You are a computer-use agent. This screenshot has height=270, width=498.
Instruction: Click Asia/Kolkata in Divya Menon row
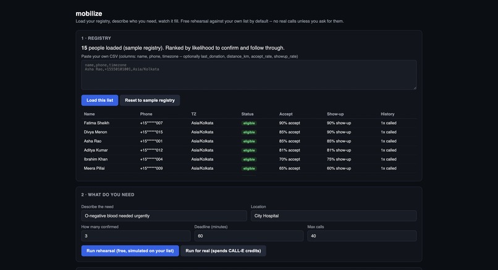[202, 132]
